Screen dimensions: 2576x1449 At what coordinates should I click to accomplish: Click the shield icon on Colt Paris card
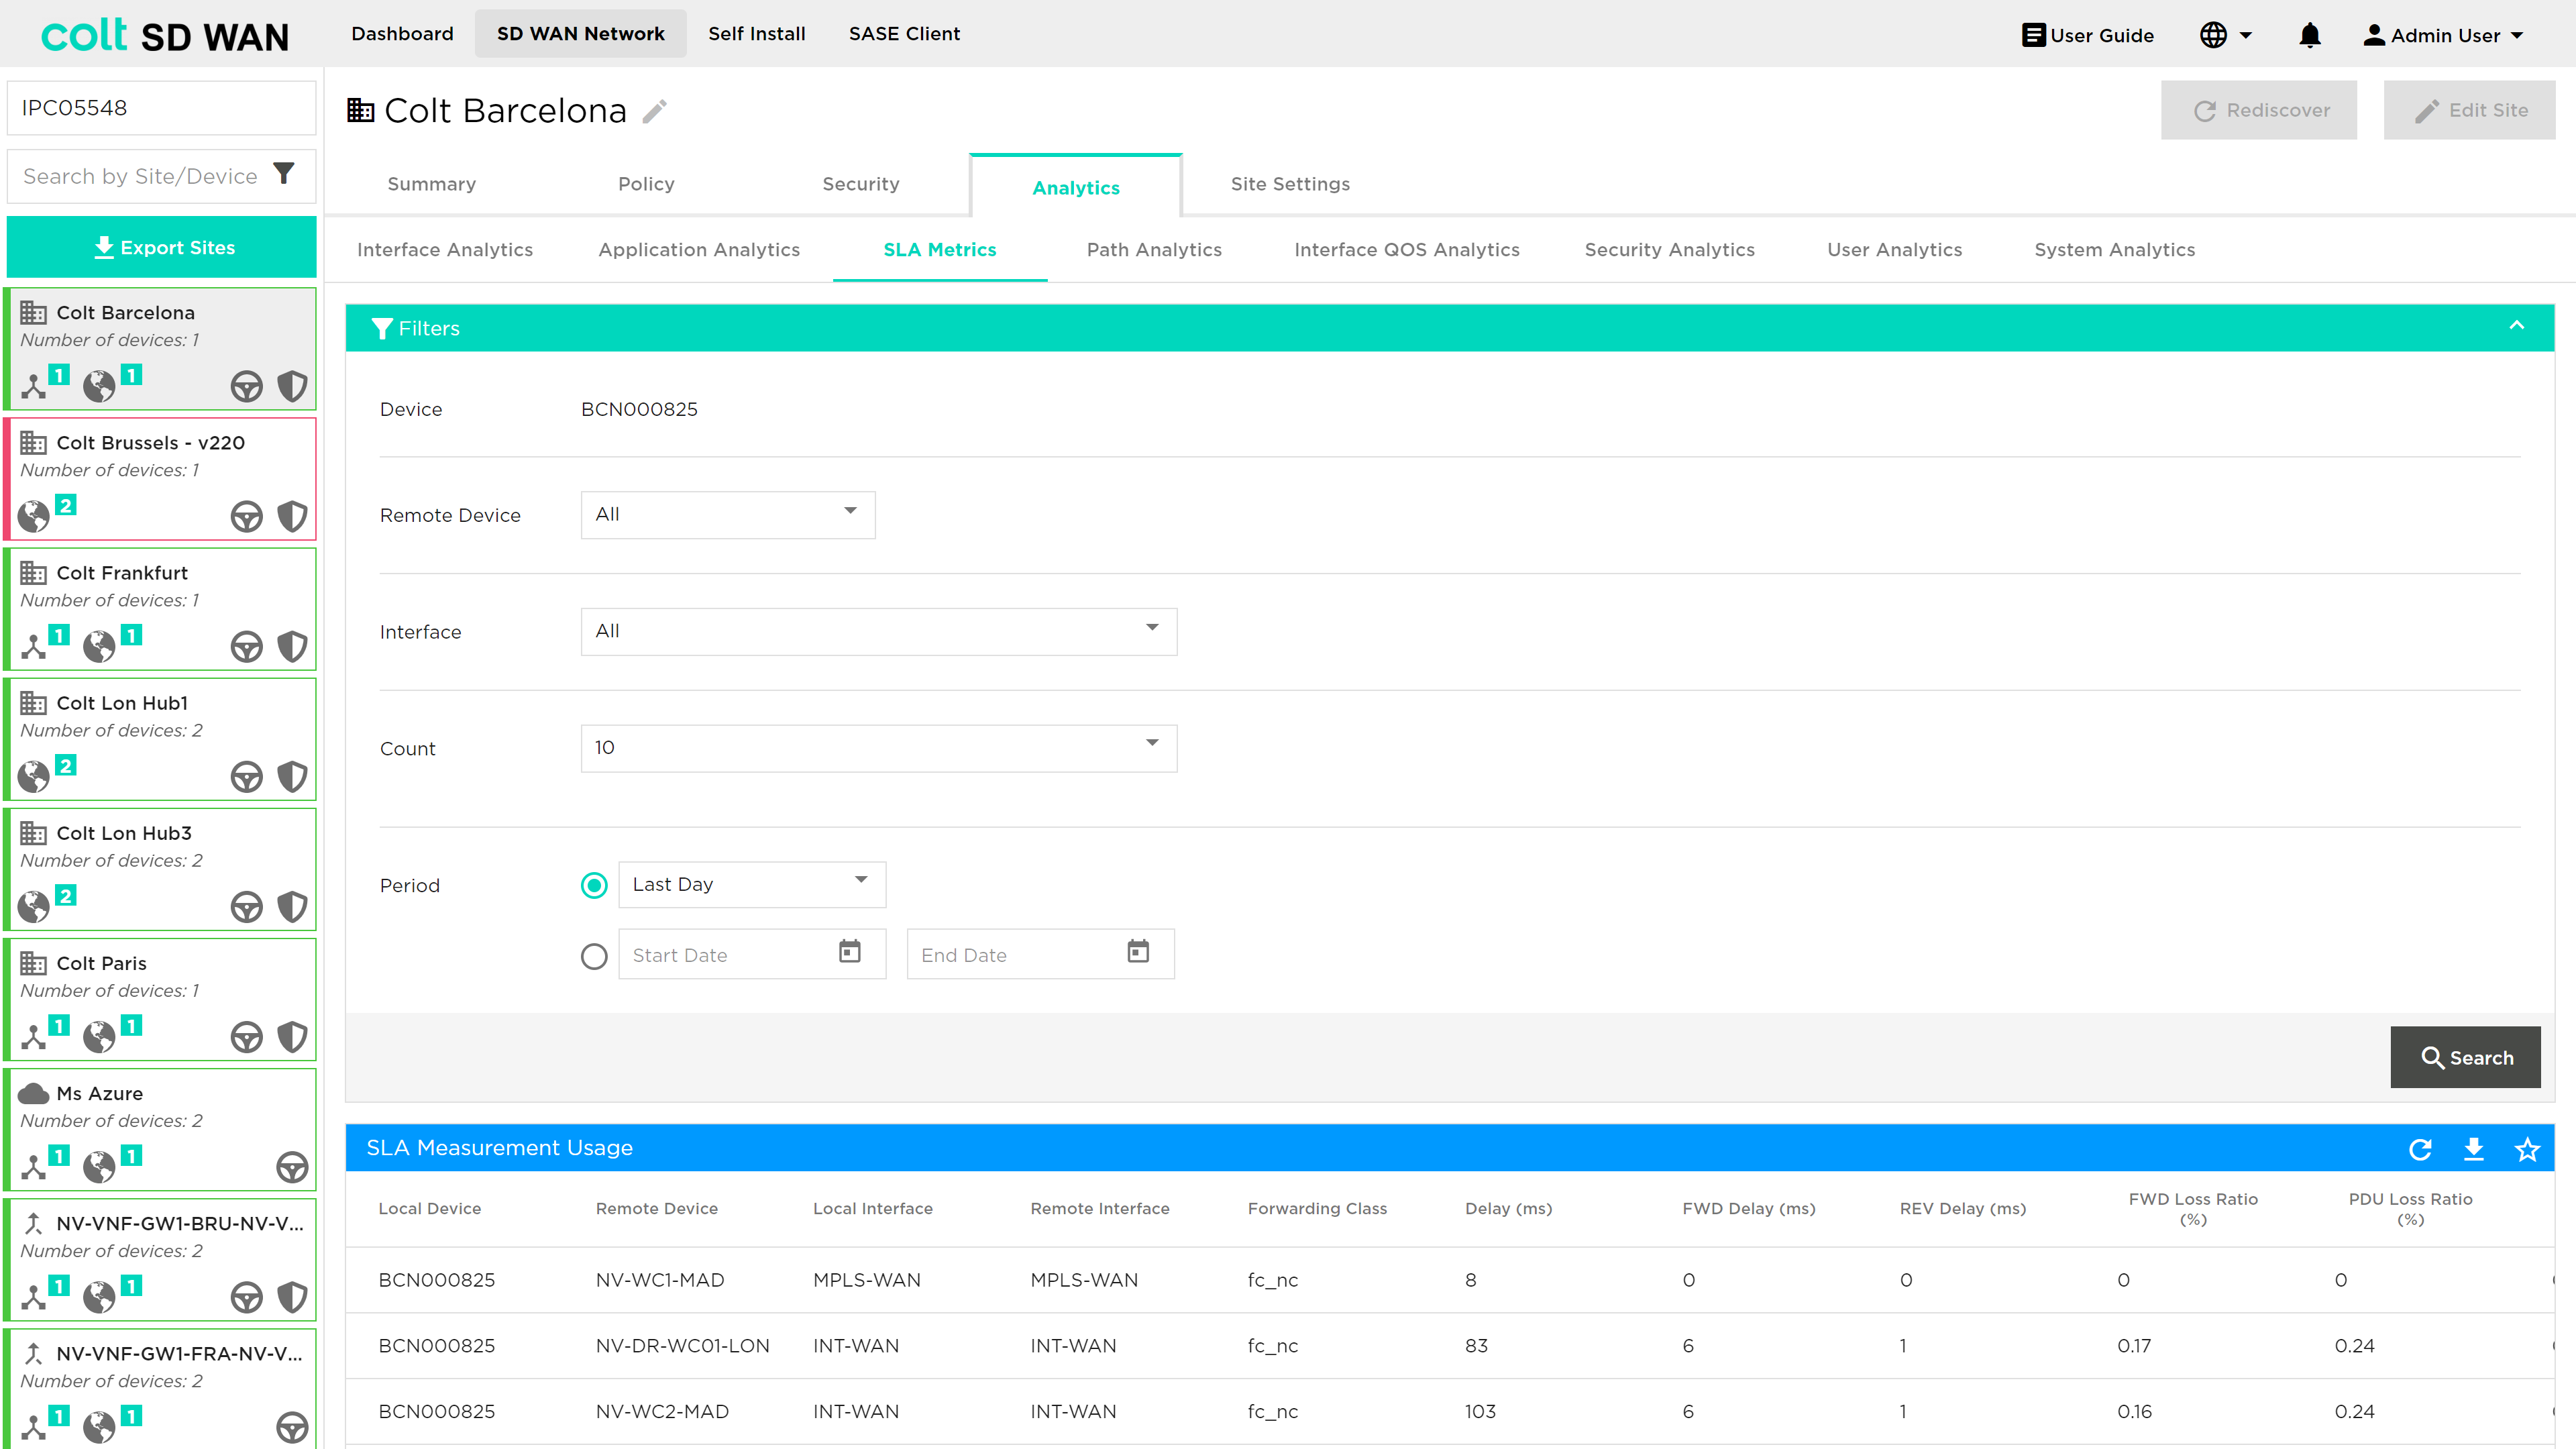(x=292, y=1036)
